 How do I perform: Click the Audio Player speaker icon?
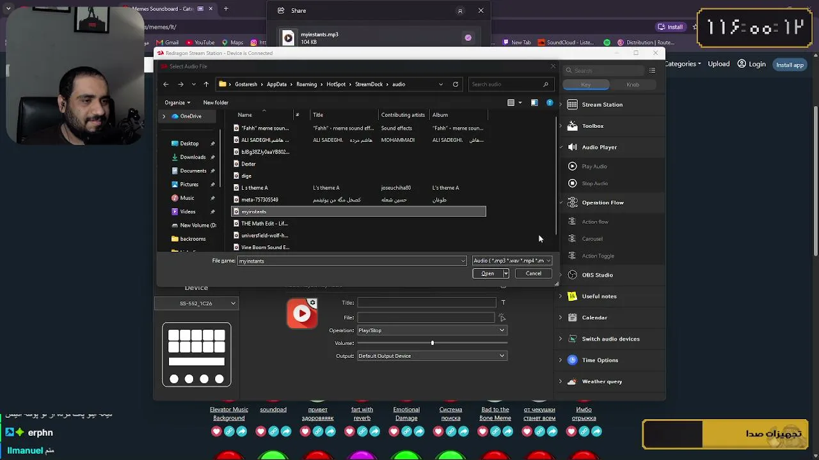(x=572, y=147)
